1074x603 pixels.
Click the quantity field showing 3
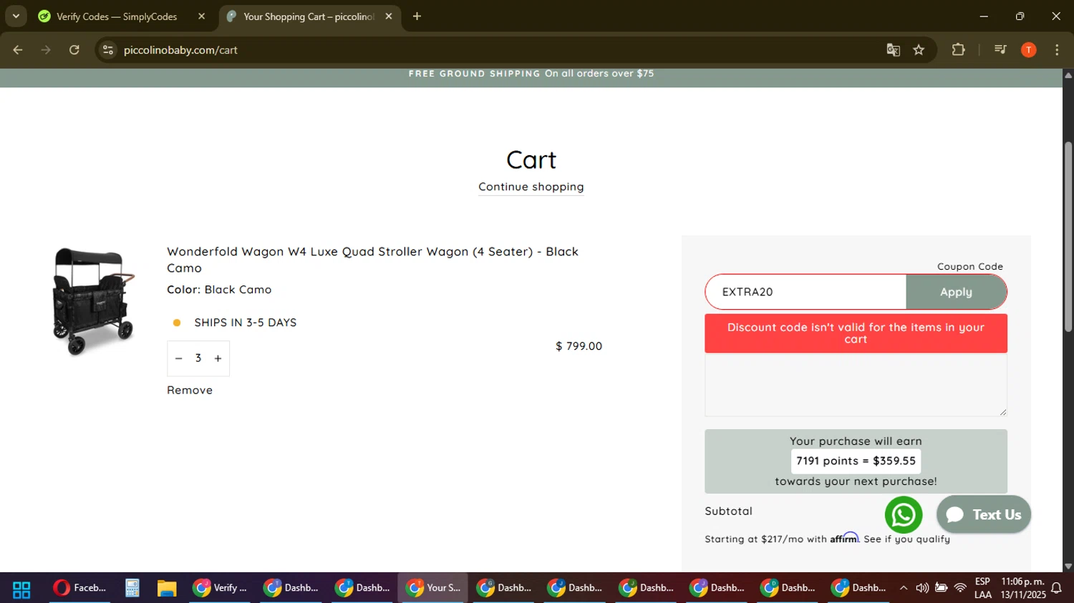198,358
